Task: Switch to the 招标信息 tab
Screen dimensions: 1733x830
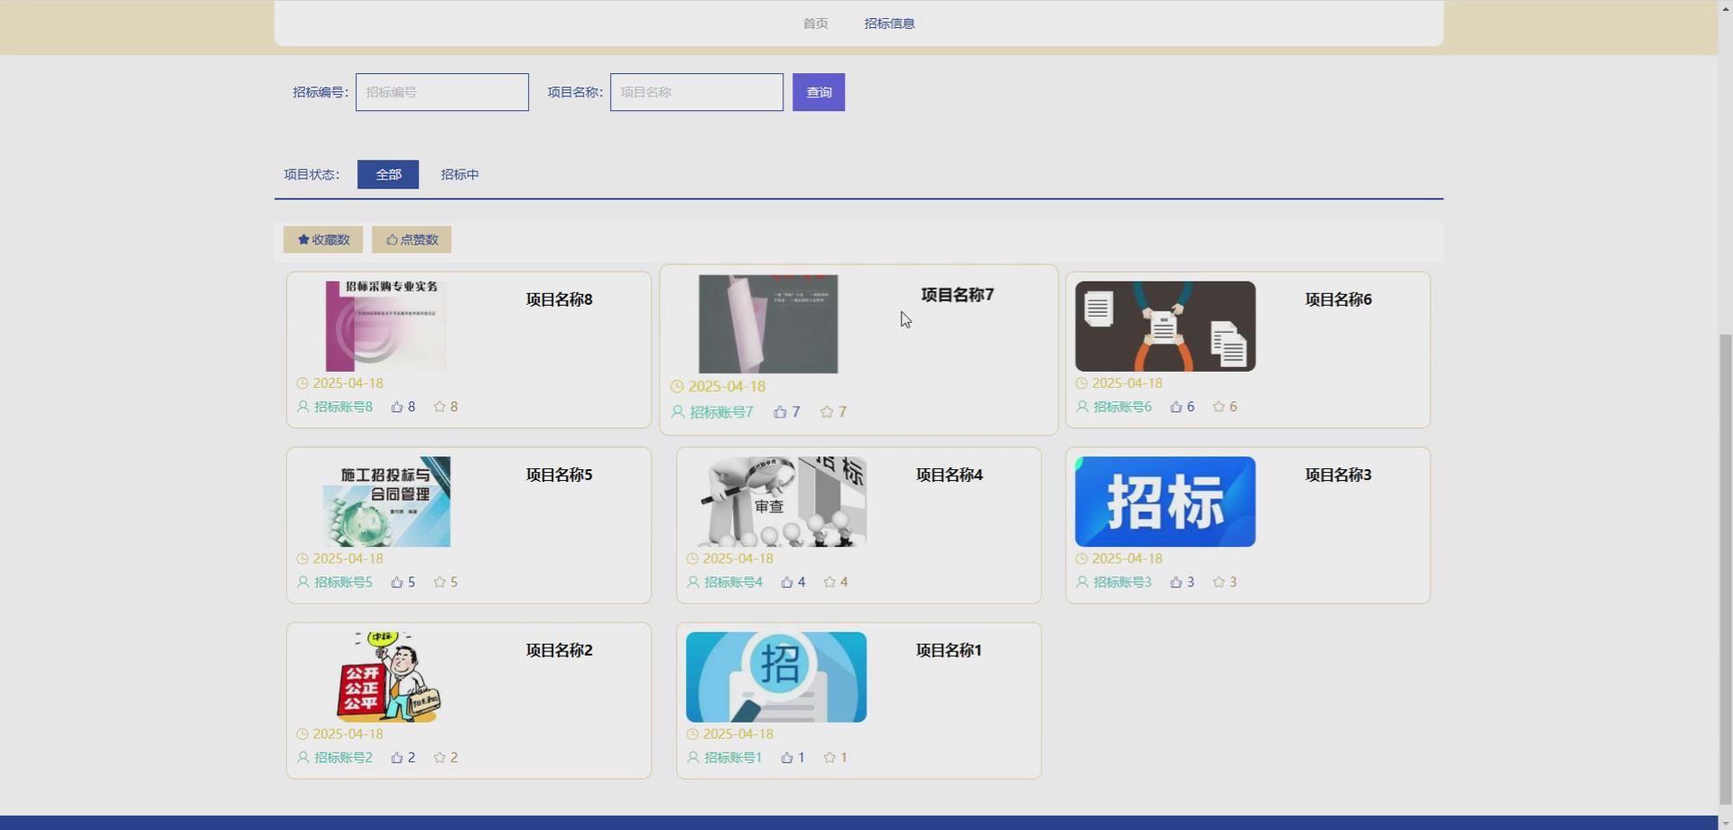Action: coord(888,23)
